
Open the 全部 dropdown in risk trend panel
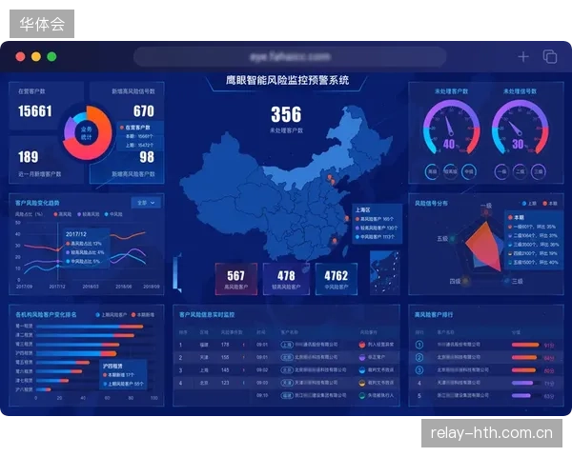coord(146,203)
